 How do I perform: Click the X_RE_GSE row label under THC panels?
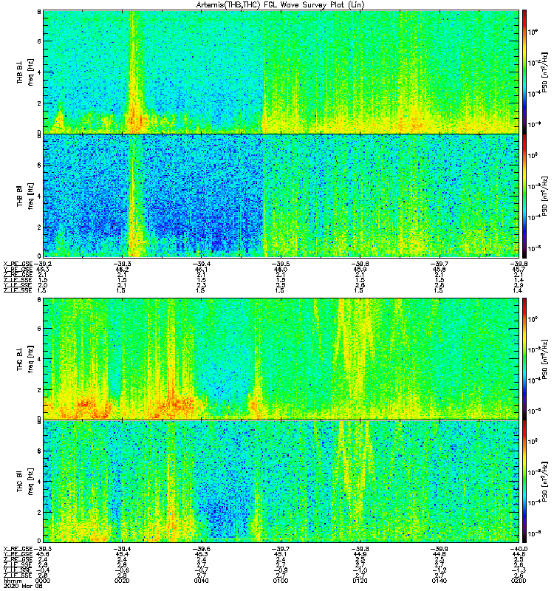[x=18, y=549]
